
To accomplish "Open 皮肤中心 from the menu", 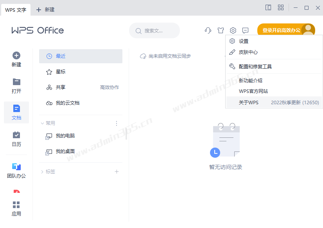I will point(274,52).
